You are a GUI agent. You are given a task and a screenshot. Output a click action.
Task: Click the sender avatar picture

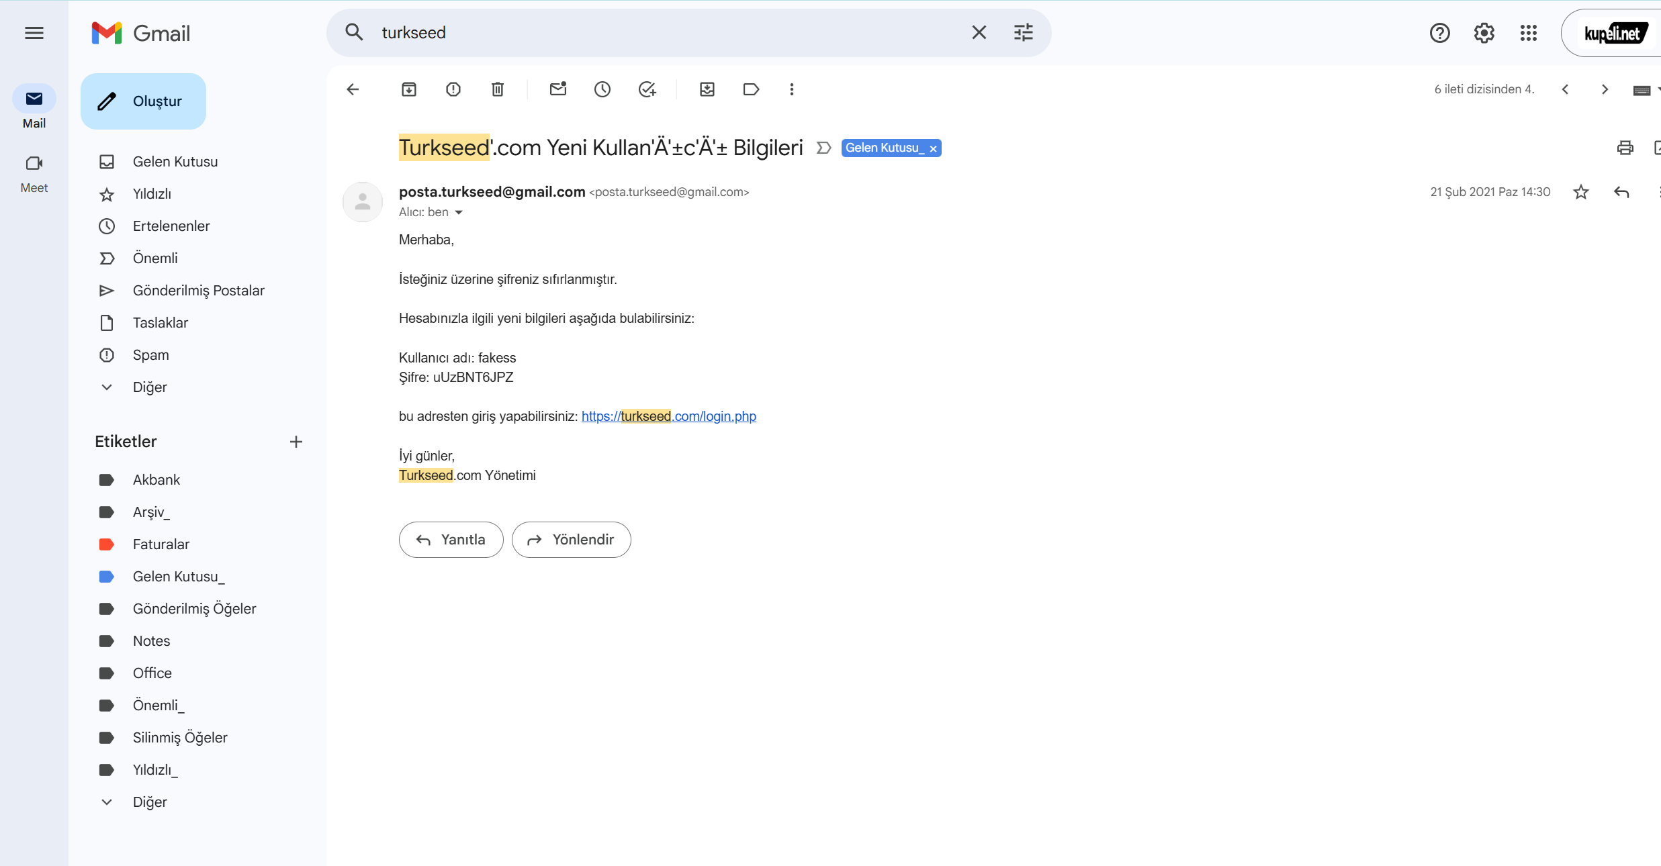point(363,201)
